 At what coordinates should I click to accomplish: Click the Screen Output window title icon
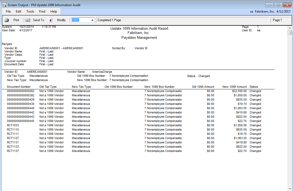(5, 5)
